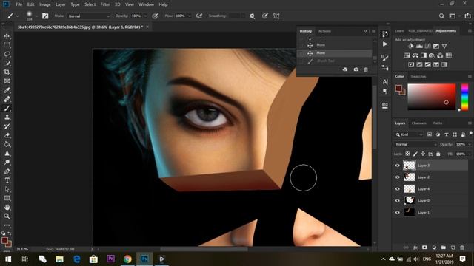Viewport: 474px width, 266px height.
Task: Open the Image menu
Action: tap(44, 4)
